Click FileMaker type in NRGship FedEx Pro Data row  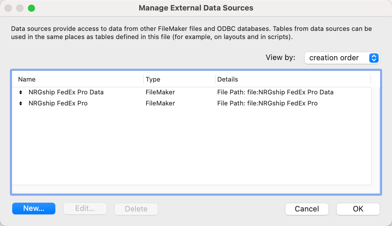coord(160,92)
